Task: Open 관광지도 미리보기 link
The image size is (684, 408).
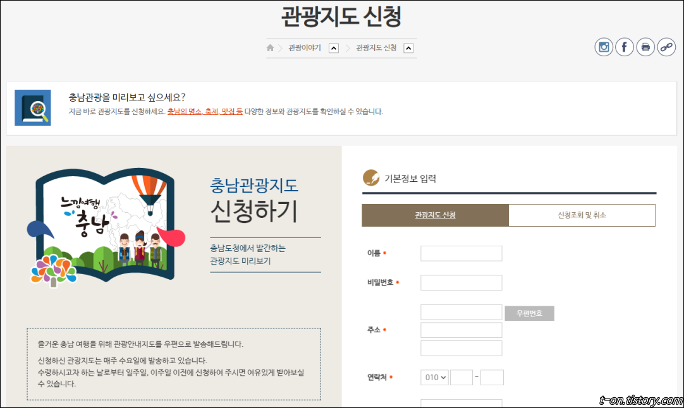Action: [240, 261]
